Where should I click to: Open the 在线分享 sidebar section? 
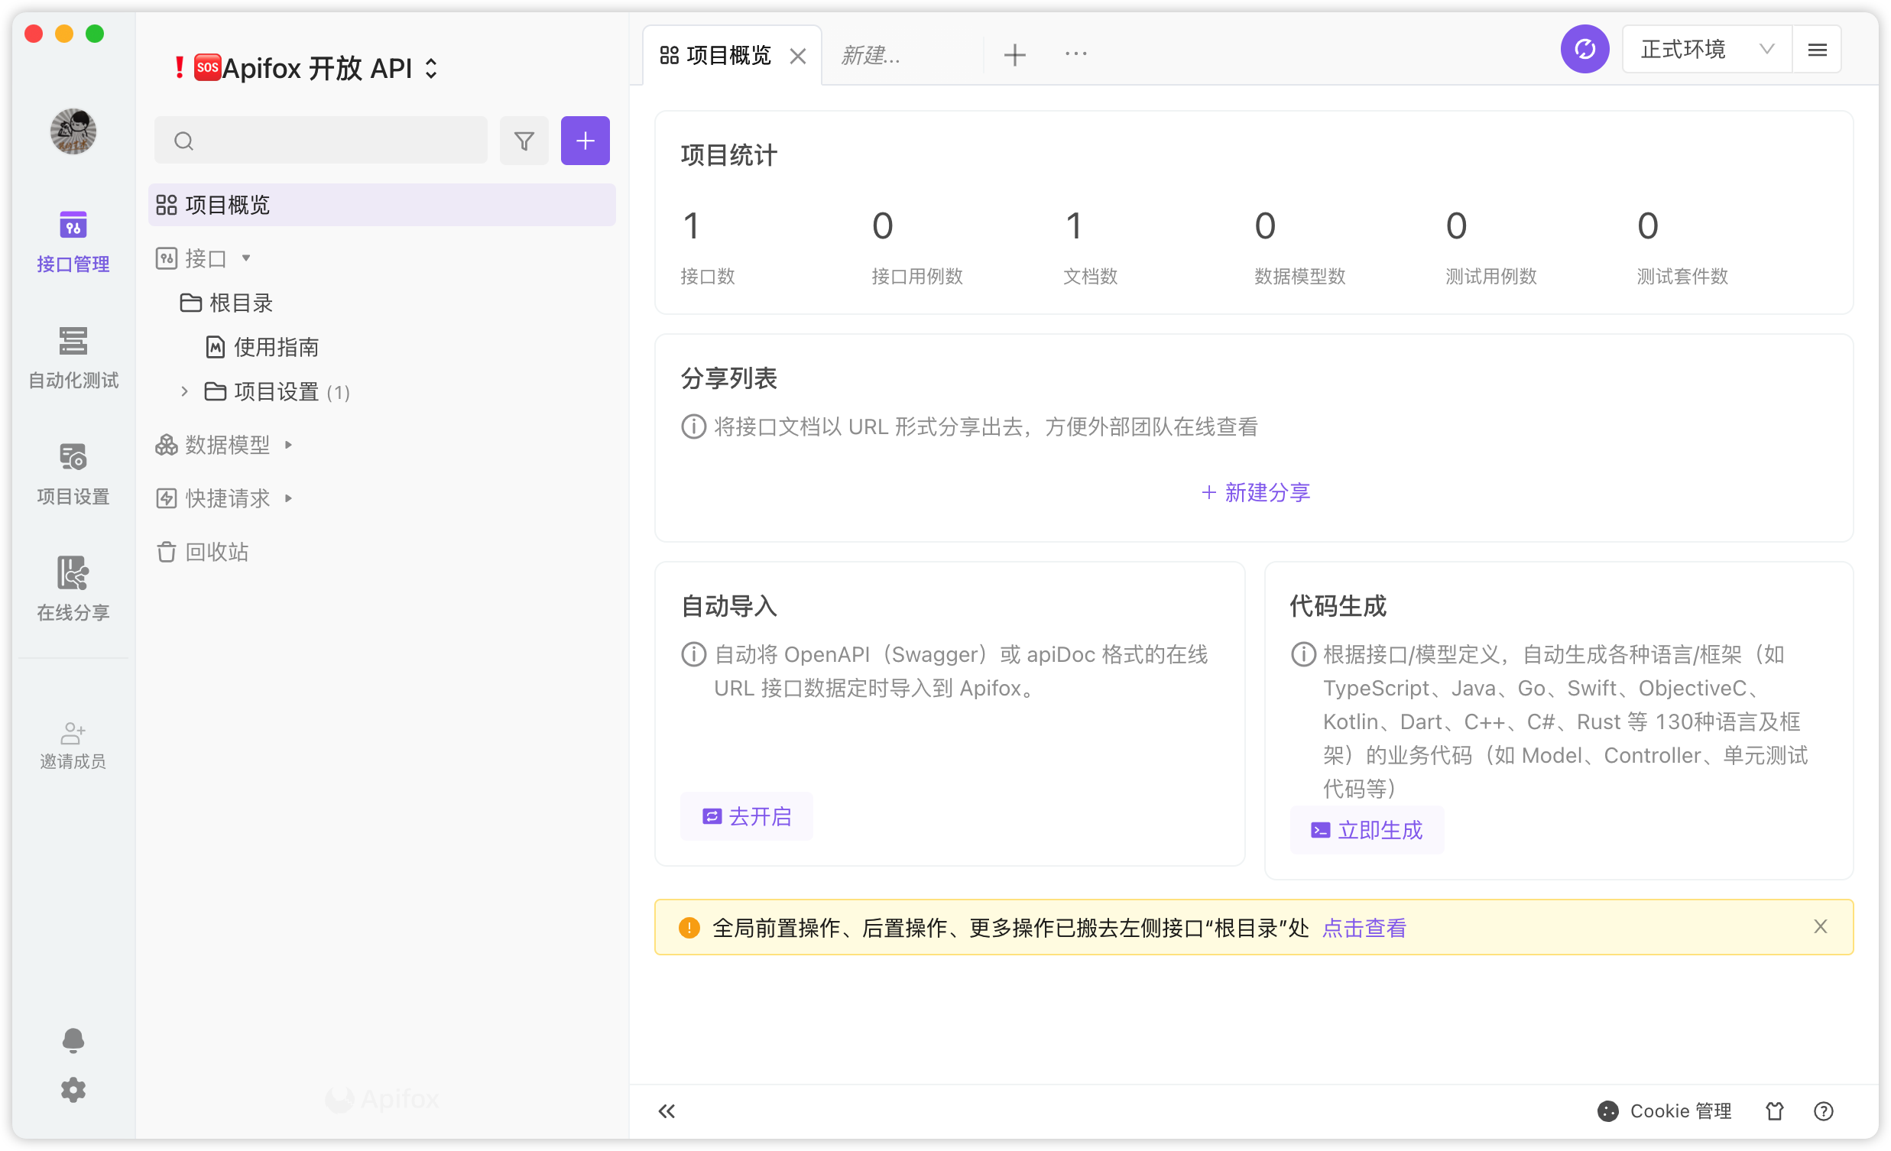click(73, 589)
